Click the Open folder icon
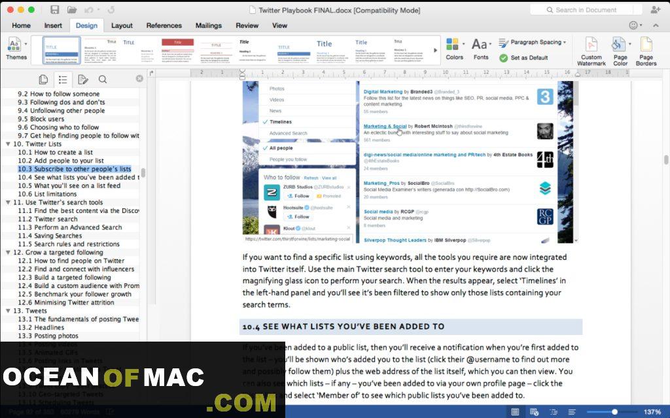The height and width of the screenshot is (418, 670). pos(72,10)
